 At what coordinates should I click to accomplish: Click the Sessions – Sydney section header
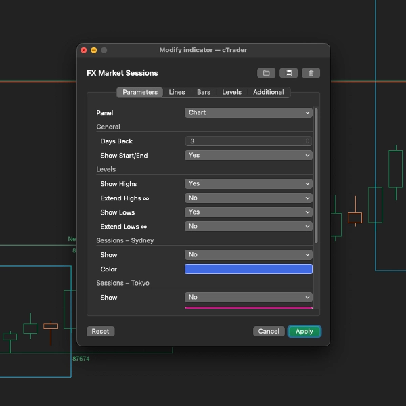click(x=125, y=240)
